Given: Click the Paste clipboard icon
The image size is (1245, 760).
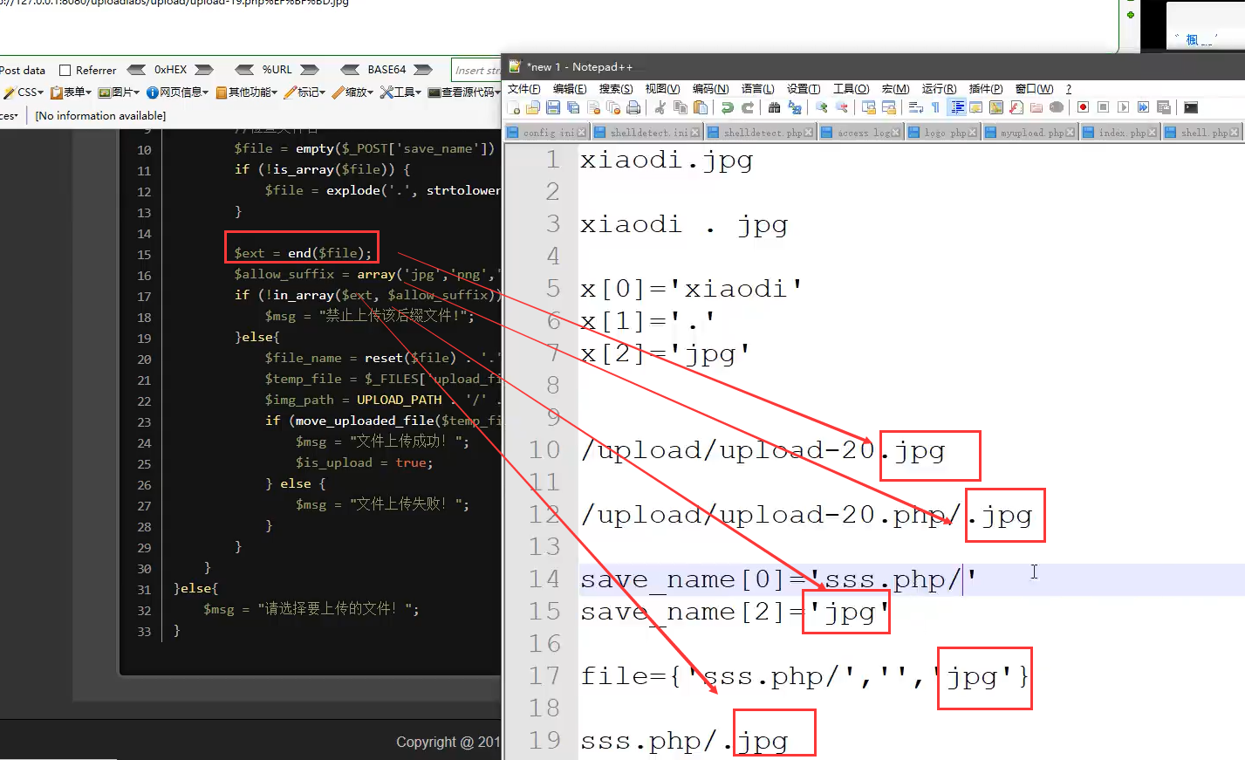Looking at the screenshot, I should pyautogui.click(x=701, y=107).
